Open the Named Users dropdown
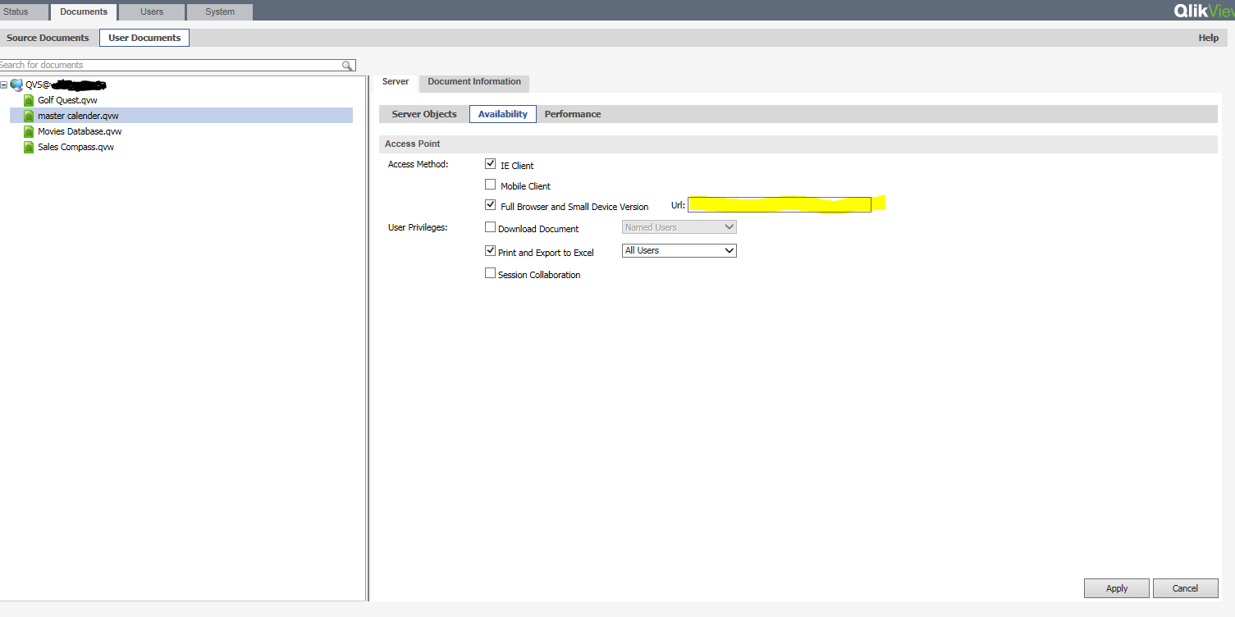The width and height of the screenshot is (1235, 617). [x=679, y=227]
